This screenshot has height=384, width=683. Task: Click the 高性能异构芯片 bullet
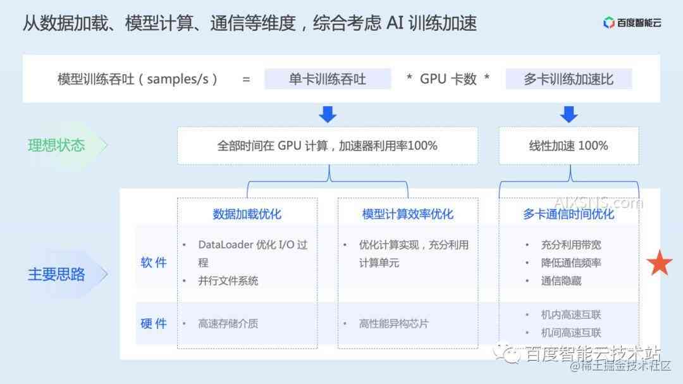[x=393, y=323]
